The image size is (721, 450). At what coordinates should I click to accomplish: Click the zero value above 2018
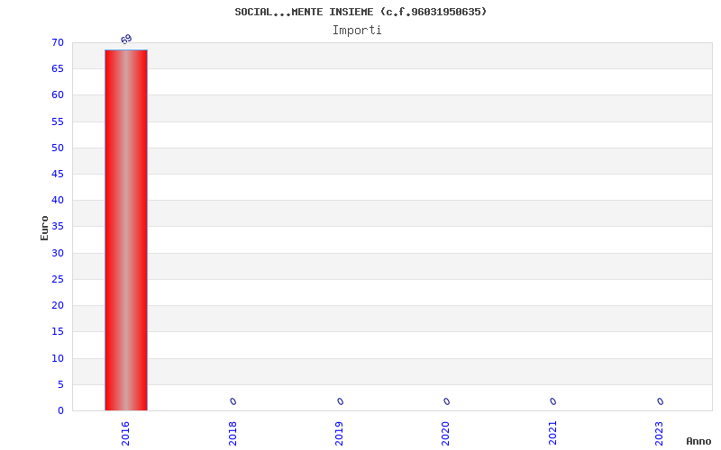point(233,401)
